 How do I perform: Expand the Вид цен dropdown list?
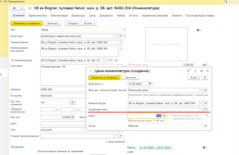pos(201,90)
